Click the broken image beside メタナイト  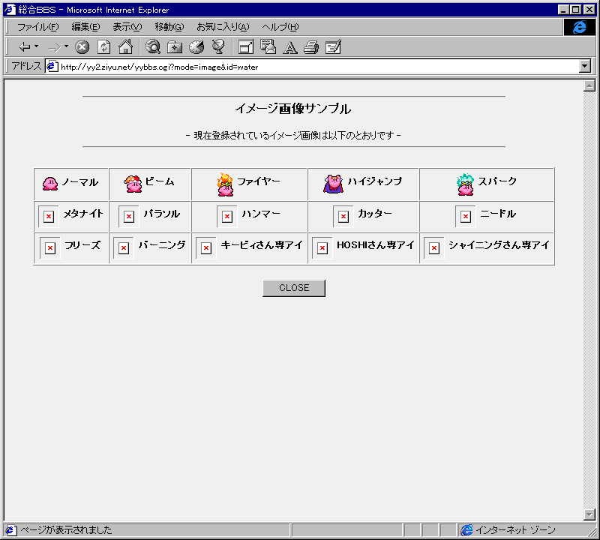(x=49, y=217)
